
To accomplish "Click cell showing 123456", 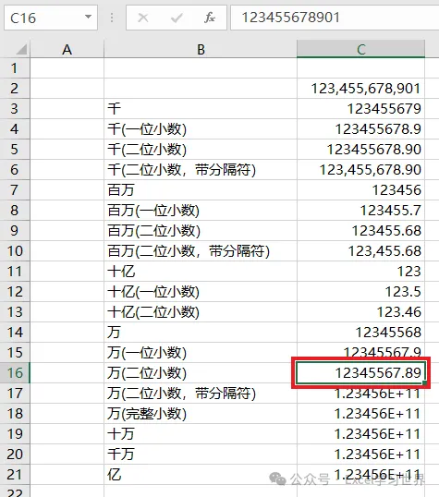I will [360, 190].
